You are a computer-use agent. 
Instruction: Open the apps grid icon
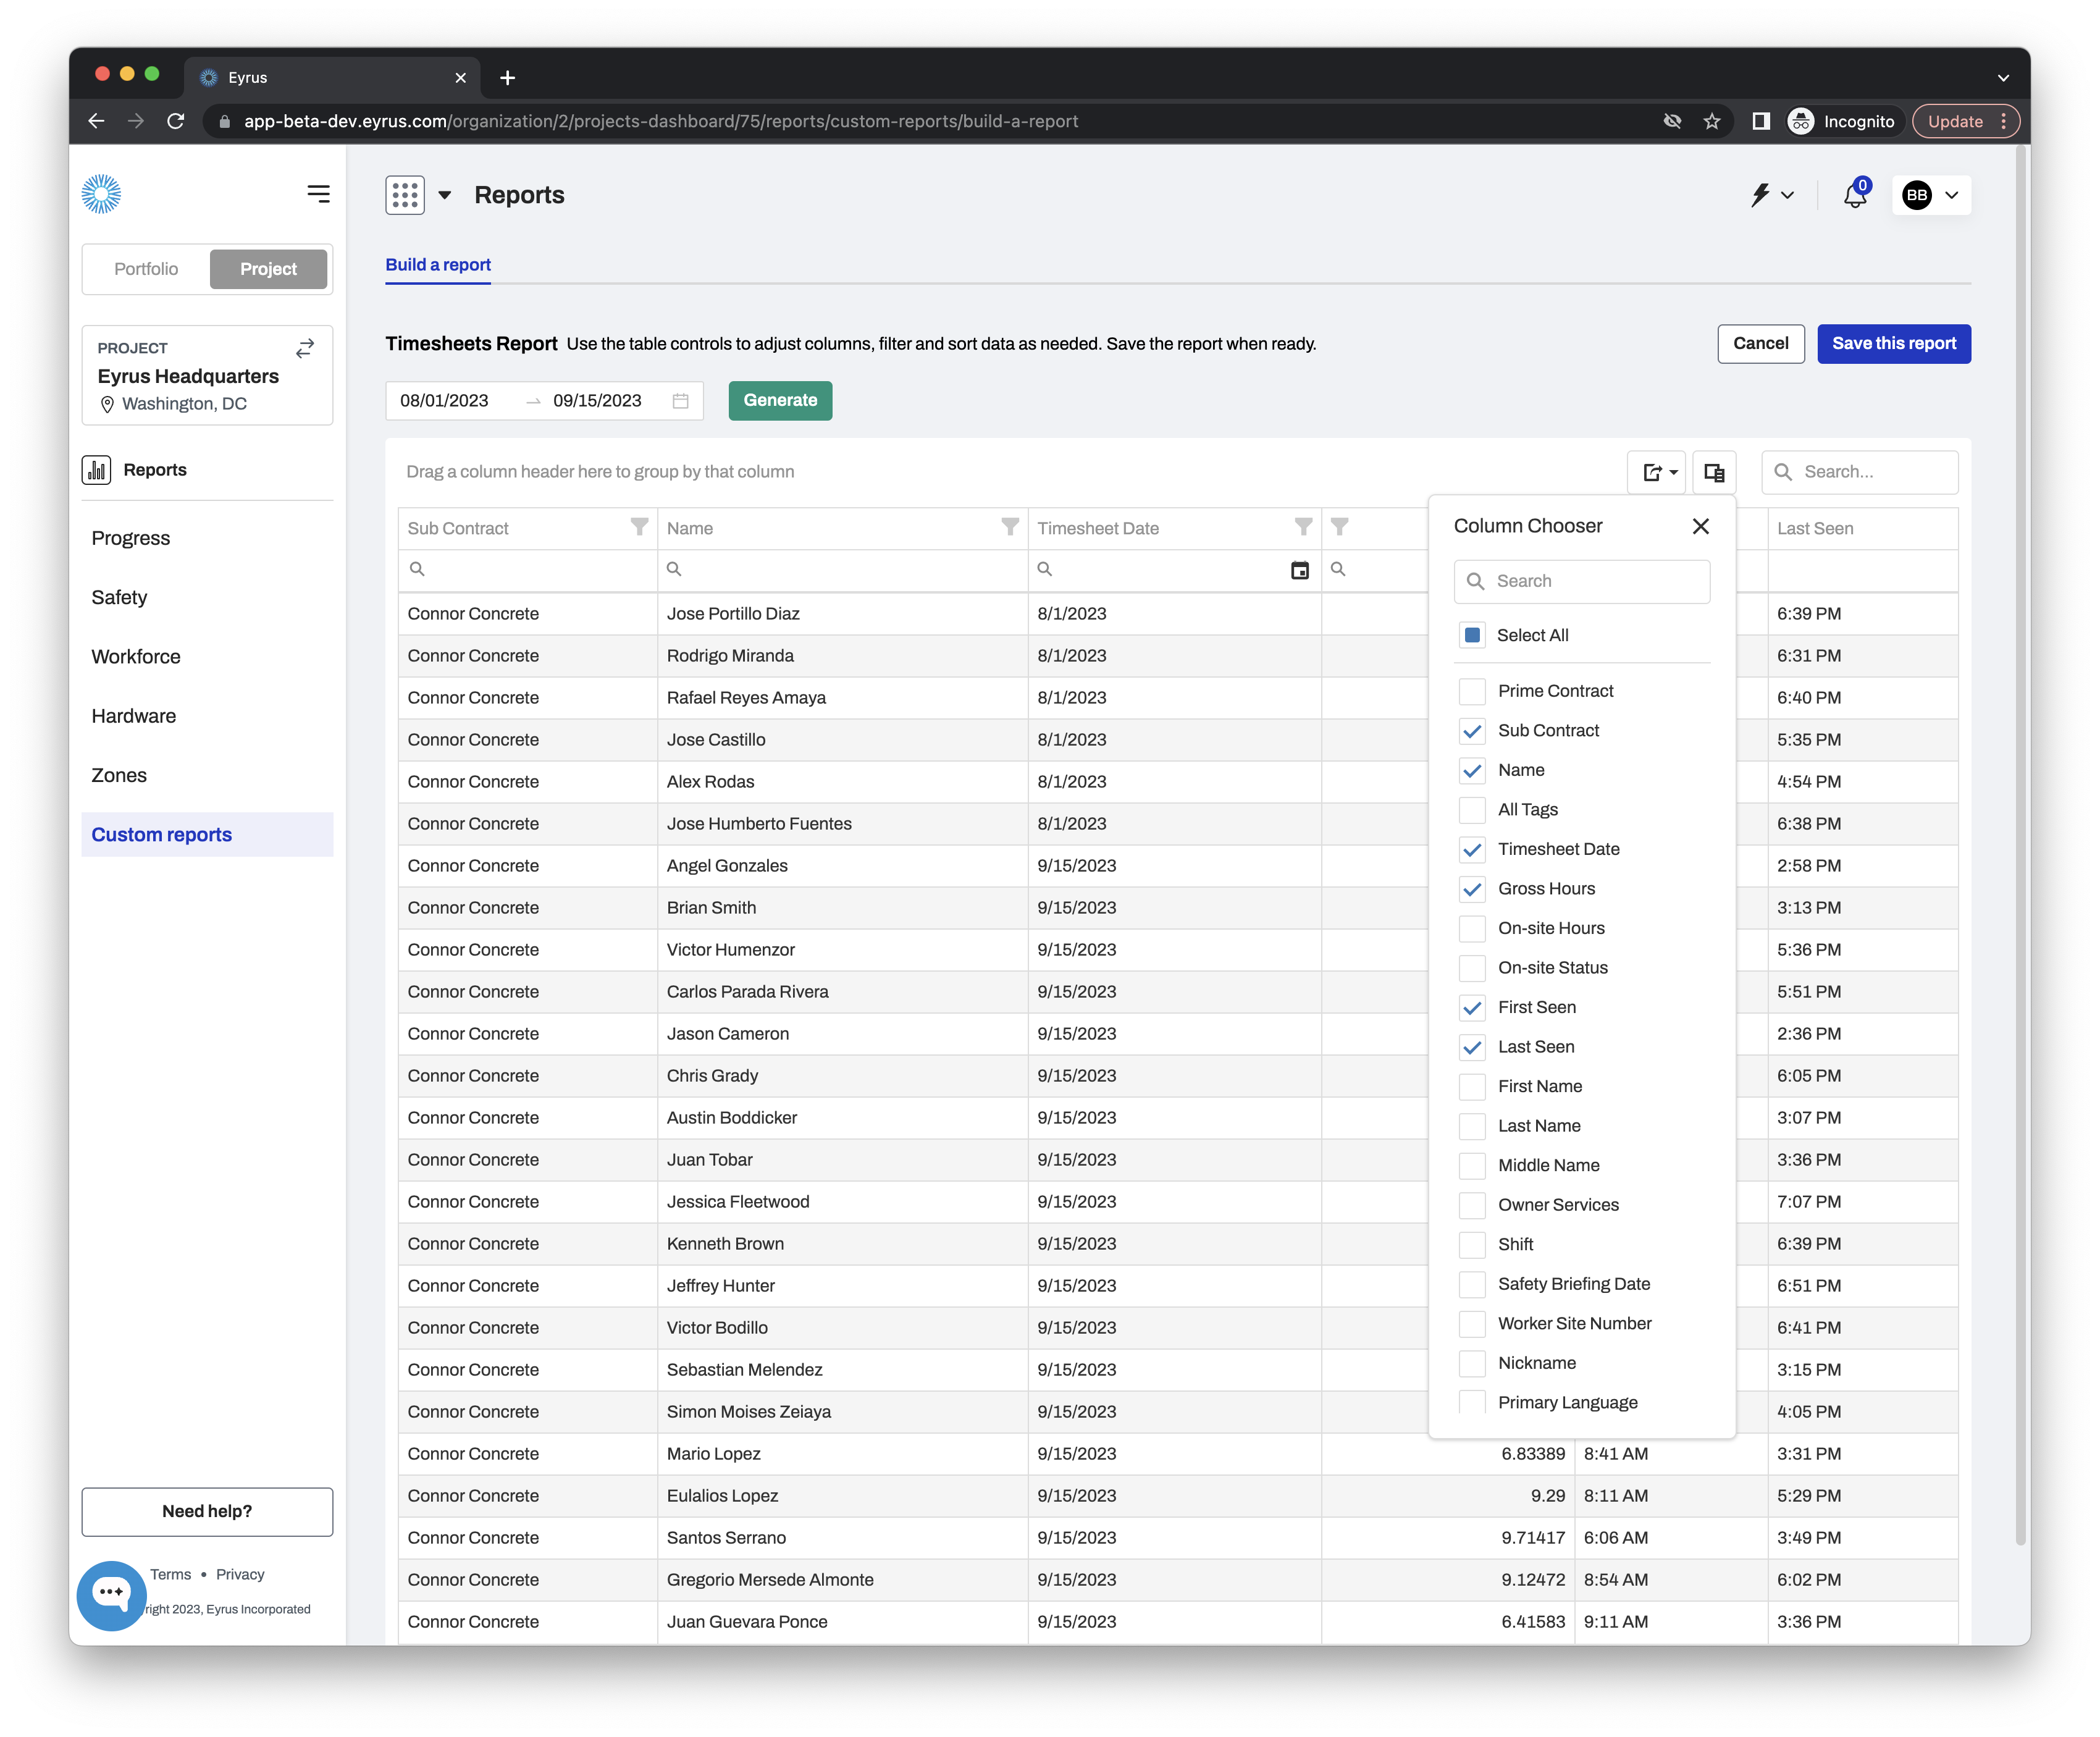[x=405, y=195]
